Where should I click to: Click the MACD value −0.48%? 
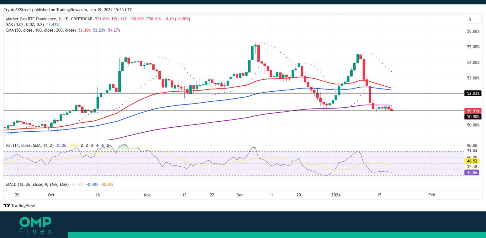pos(92,185)
